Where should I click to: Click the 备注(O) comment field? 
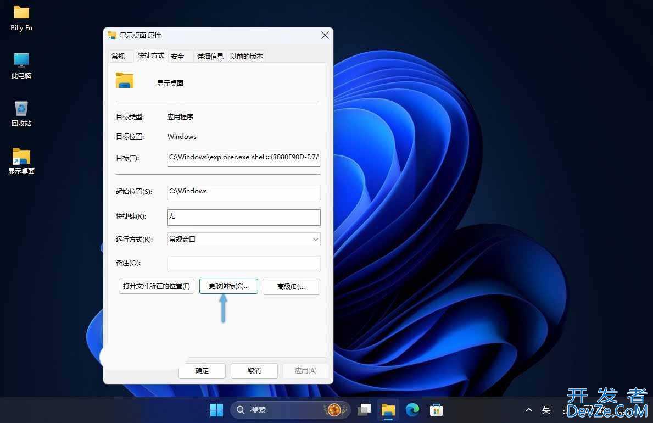(x=244, y=263)
